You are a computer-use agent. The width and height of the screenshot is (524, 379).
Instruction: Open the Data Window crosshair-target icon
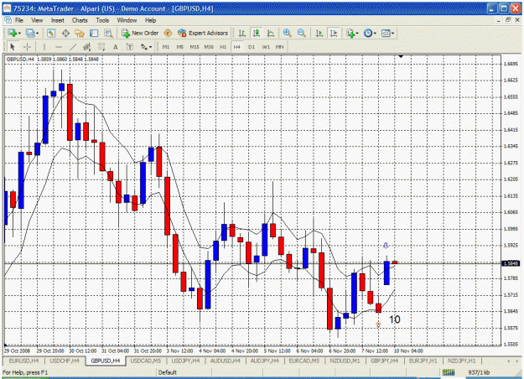(65, 33)
